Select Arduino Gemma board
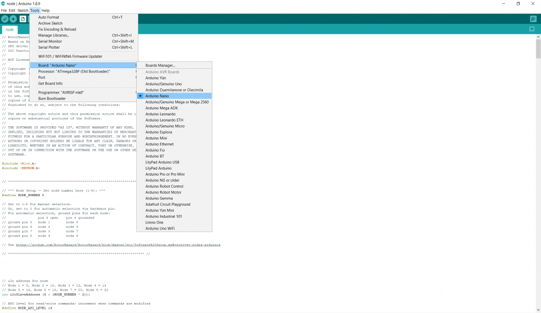The width and height of the screenshot is (541, 313). [174, 198]
